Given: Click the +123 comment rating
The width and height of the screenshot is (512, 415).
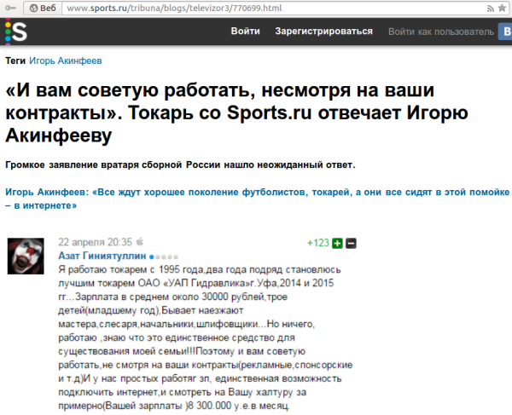Looking at the screenshot, I should pos(318,243).
